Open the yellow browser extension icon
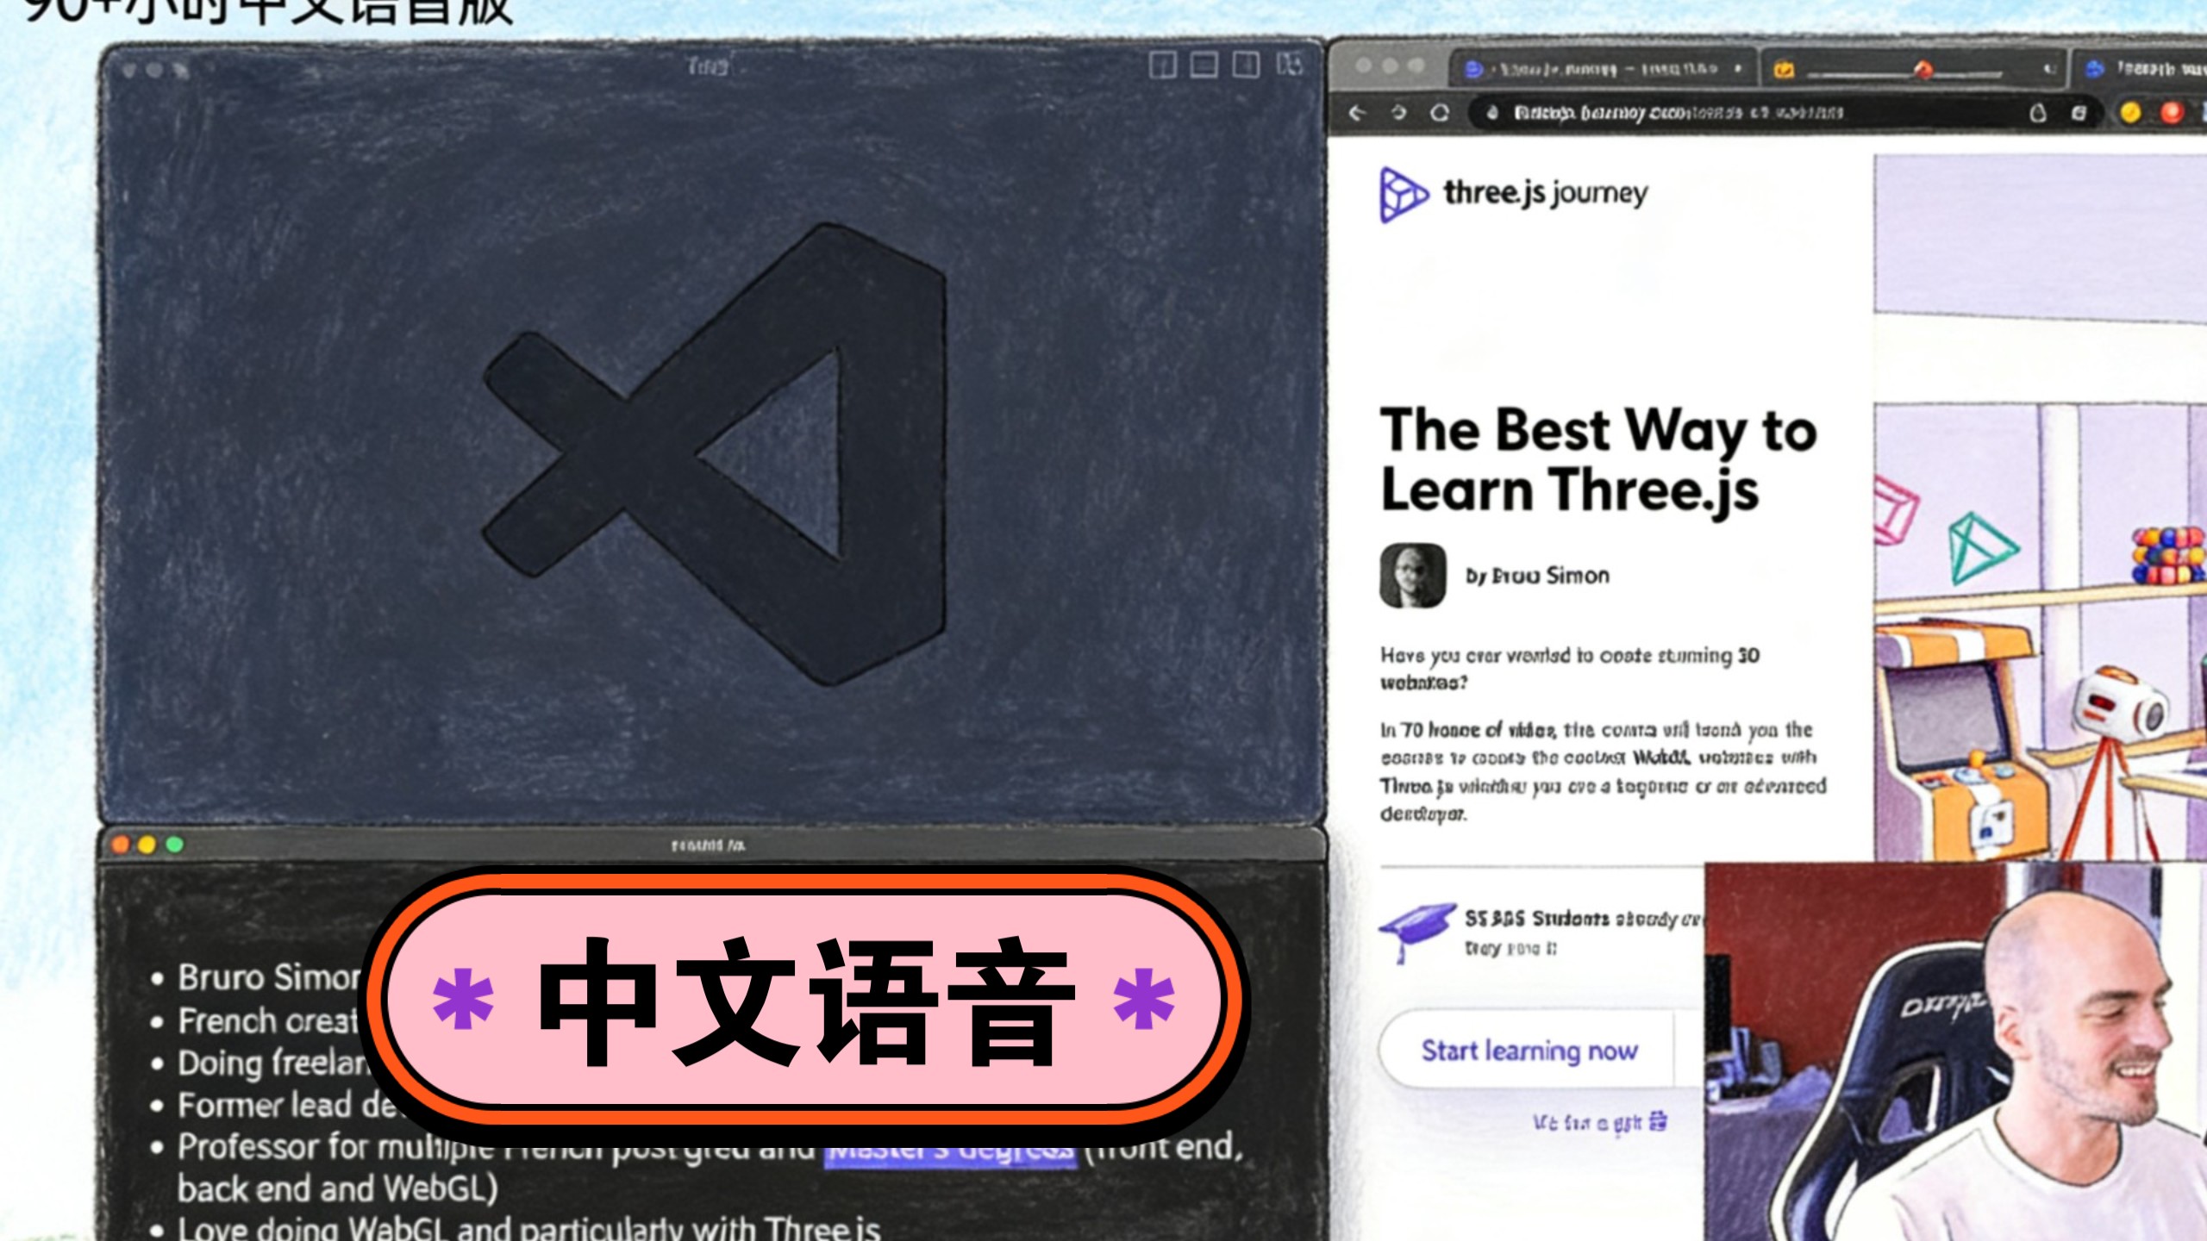This screenshot has width=2207, height=1241. [2130, 113]
